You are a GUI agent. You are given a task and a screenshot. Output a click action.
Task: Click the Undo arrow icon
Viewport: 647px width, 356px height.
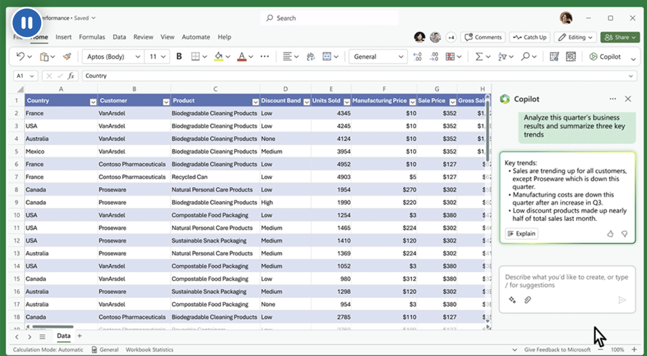20,56
